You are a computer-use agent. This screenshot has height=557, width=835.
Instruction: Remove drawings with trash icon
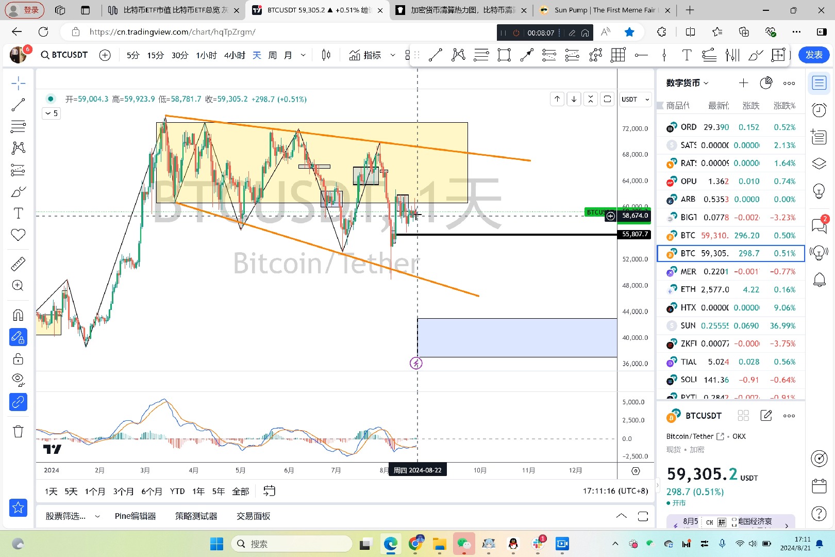18,431
